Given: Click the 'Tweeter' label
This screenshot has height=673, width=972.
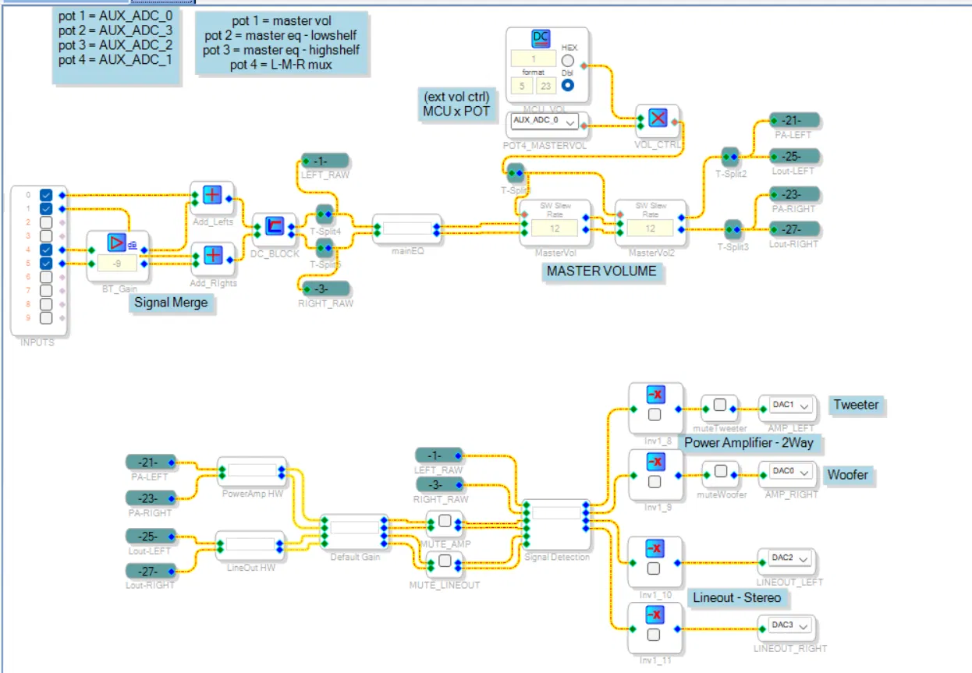Looking at the screenshot, I should [x=856, y=405].
